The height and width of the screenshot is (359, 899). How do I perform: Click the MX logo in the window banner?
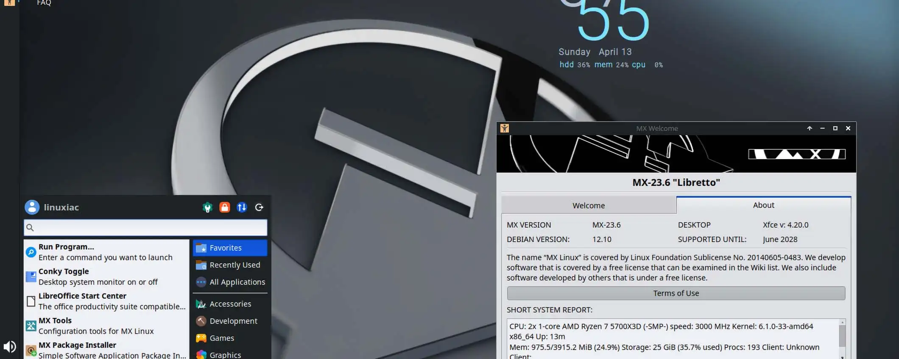tap(797, 154)
